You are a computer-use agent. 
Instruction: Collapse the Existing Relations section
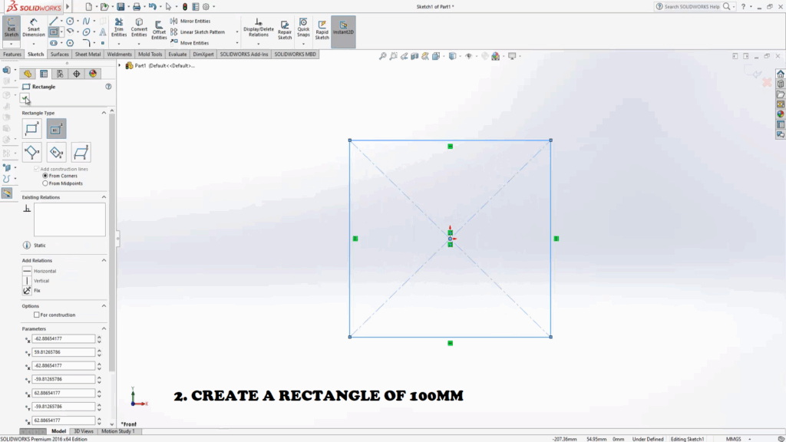pyautogui.click(x=104, y=197)
